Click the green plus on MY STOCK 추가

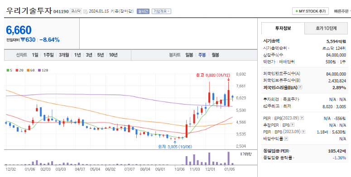(x=297, y=11)
